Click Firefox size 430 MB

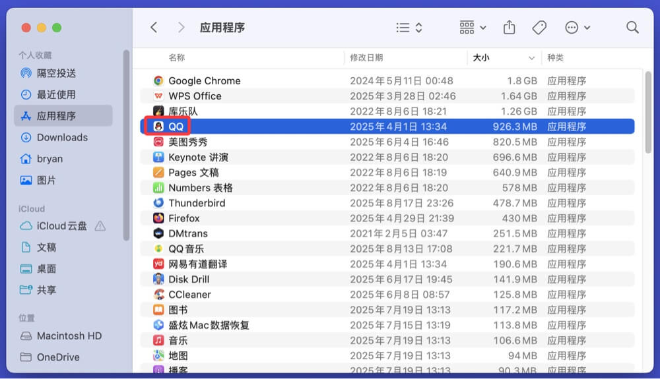coord(519,218)
